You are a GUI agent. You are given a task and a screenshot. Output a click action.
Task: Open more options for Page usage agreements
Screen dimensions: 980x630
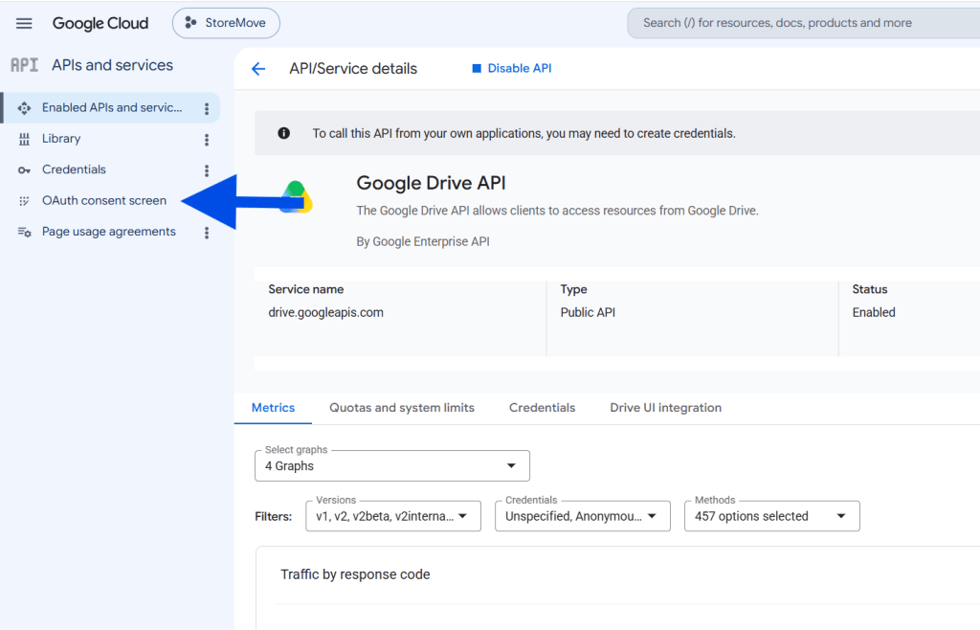click(207, 233)
